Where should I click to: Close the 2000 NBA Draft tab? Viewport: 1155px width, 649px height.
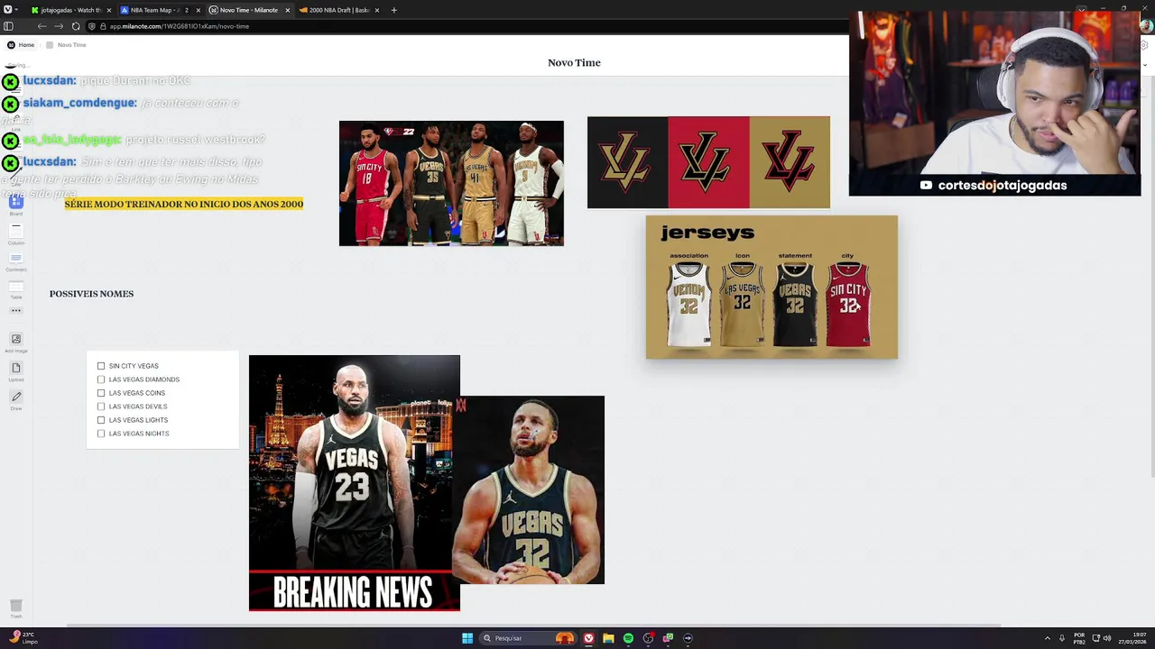(377, 10)
